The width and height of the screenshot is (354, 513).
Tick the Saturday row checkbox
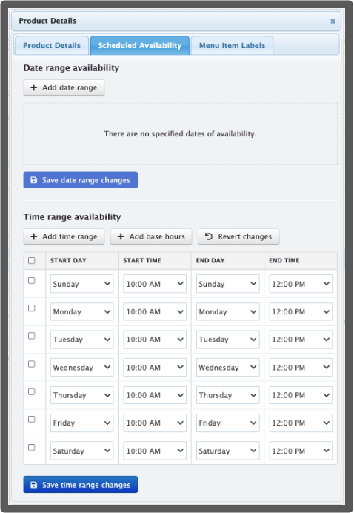coord(32,448)
